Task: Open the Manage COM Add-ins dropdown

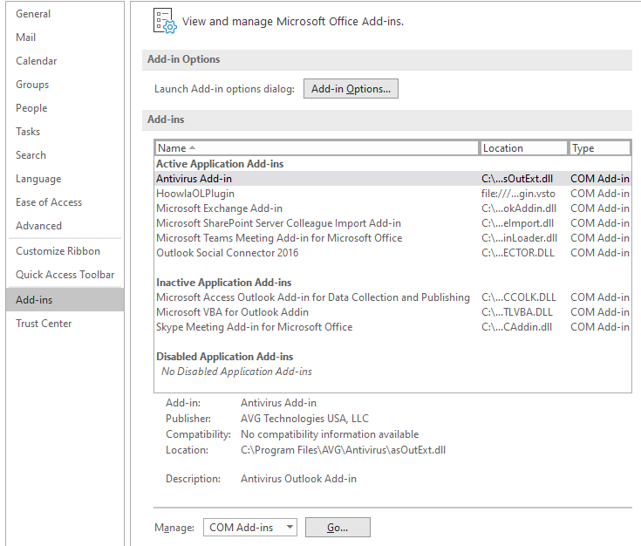Action: (x=249, y=527)
